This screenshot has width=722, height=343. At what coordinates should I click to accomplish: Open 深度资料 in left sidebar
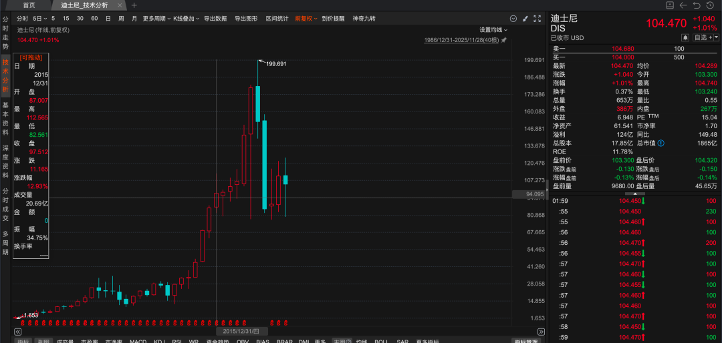pyautogui.click(x=5, y=162)
